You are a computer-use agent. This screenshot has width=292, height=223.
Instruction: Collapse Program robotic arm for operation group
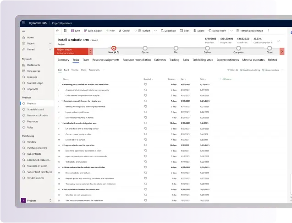click(62, 145)
